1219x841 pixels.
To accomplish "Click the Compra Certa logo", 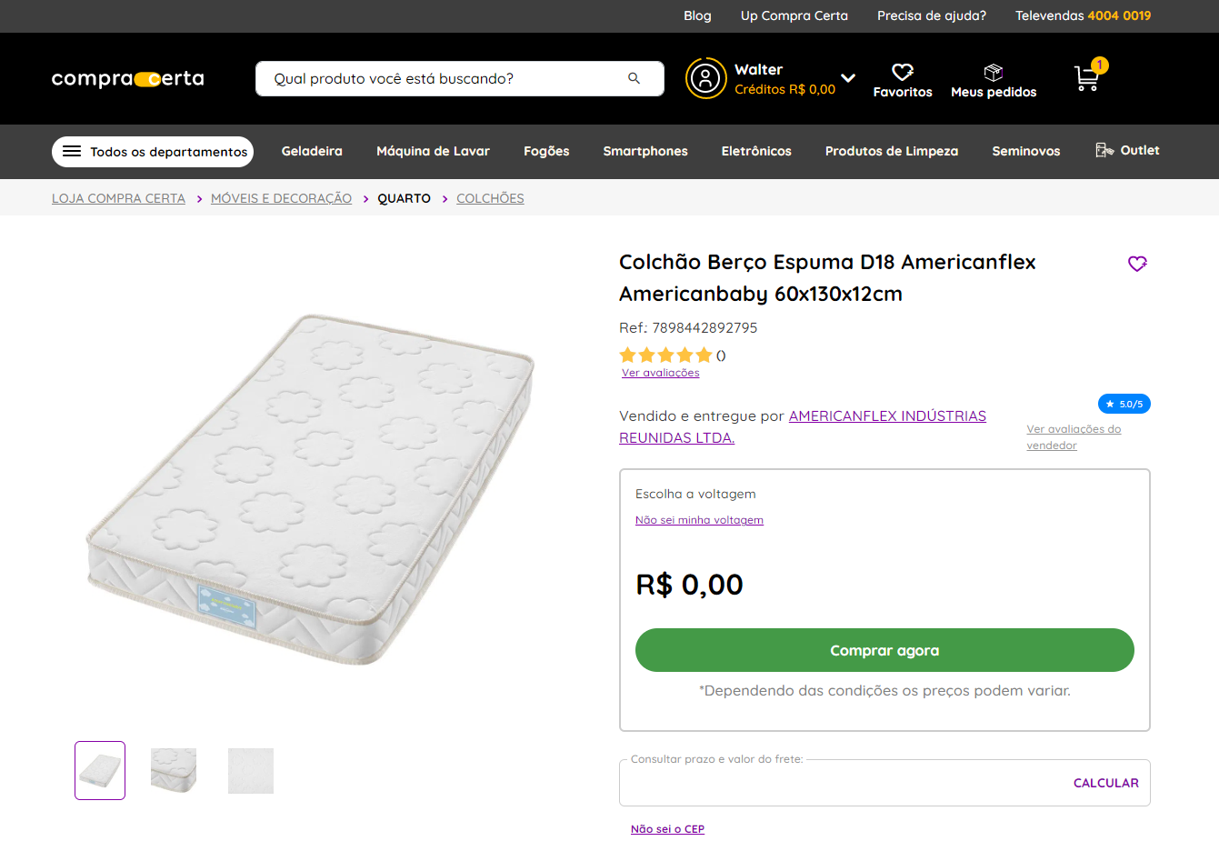I will (128, 79).
